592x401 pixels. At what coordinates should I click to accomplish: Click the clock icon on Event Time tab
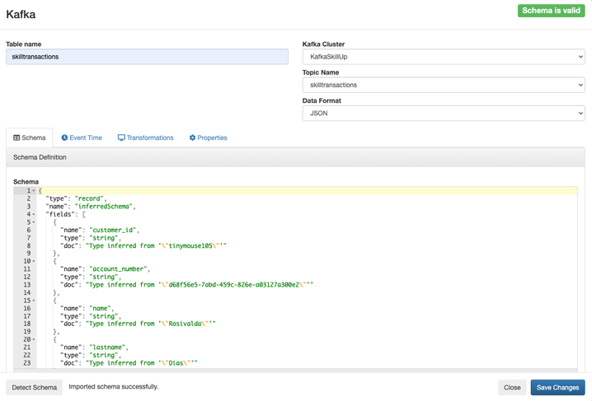(x=64, y=138)
